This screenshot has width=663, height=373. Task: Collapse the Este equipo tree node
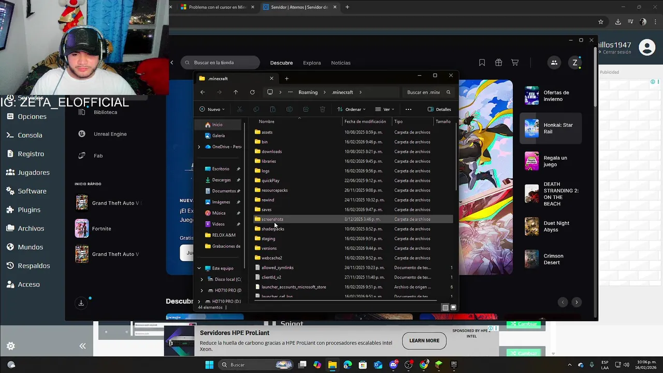click(x=199, y=268)
